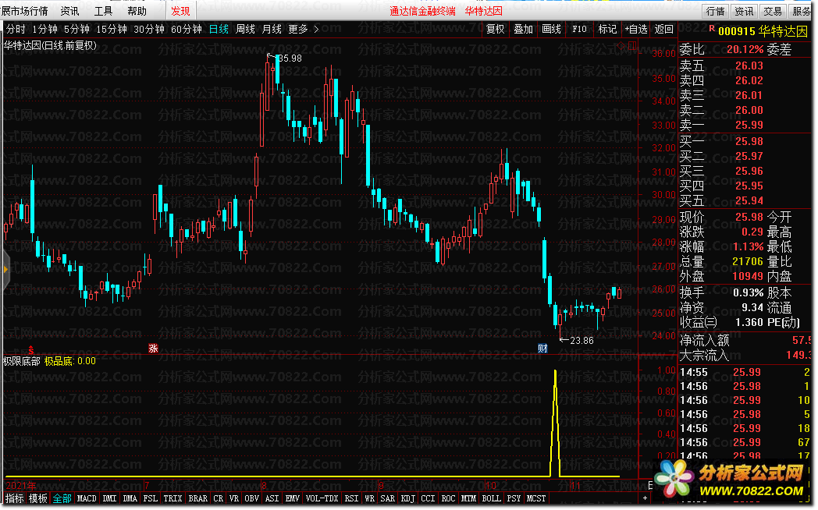Switch sub-chart to DMA indicator

click(x=130, y=498)
